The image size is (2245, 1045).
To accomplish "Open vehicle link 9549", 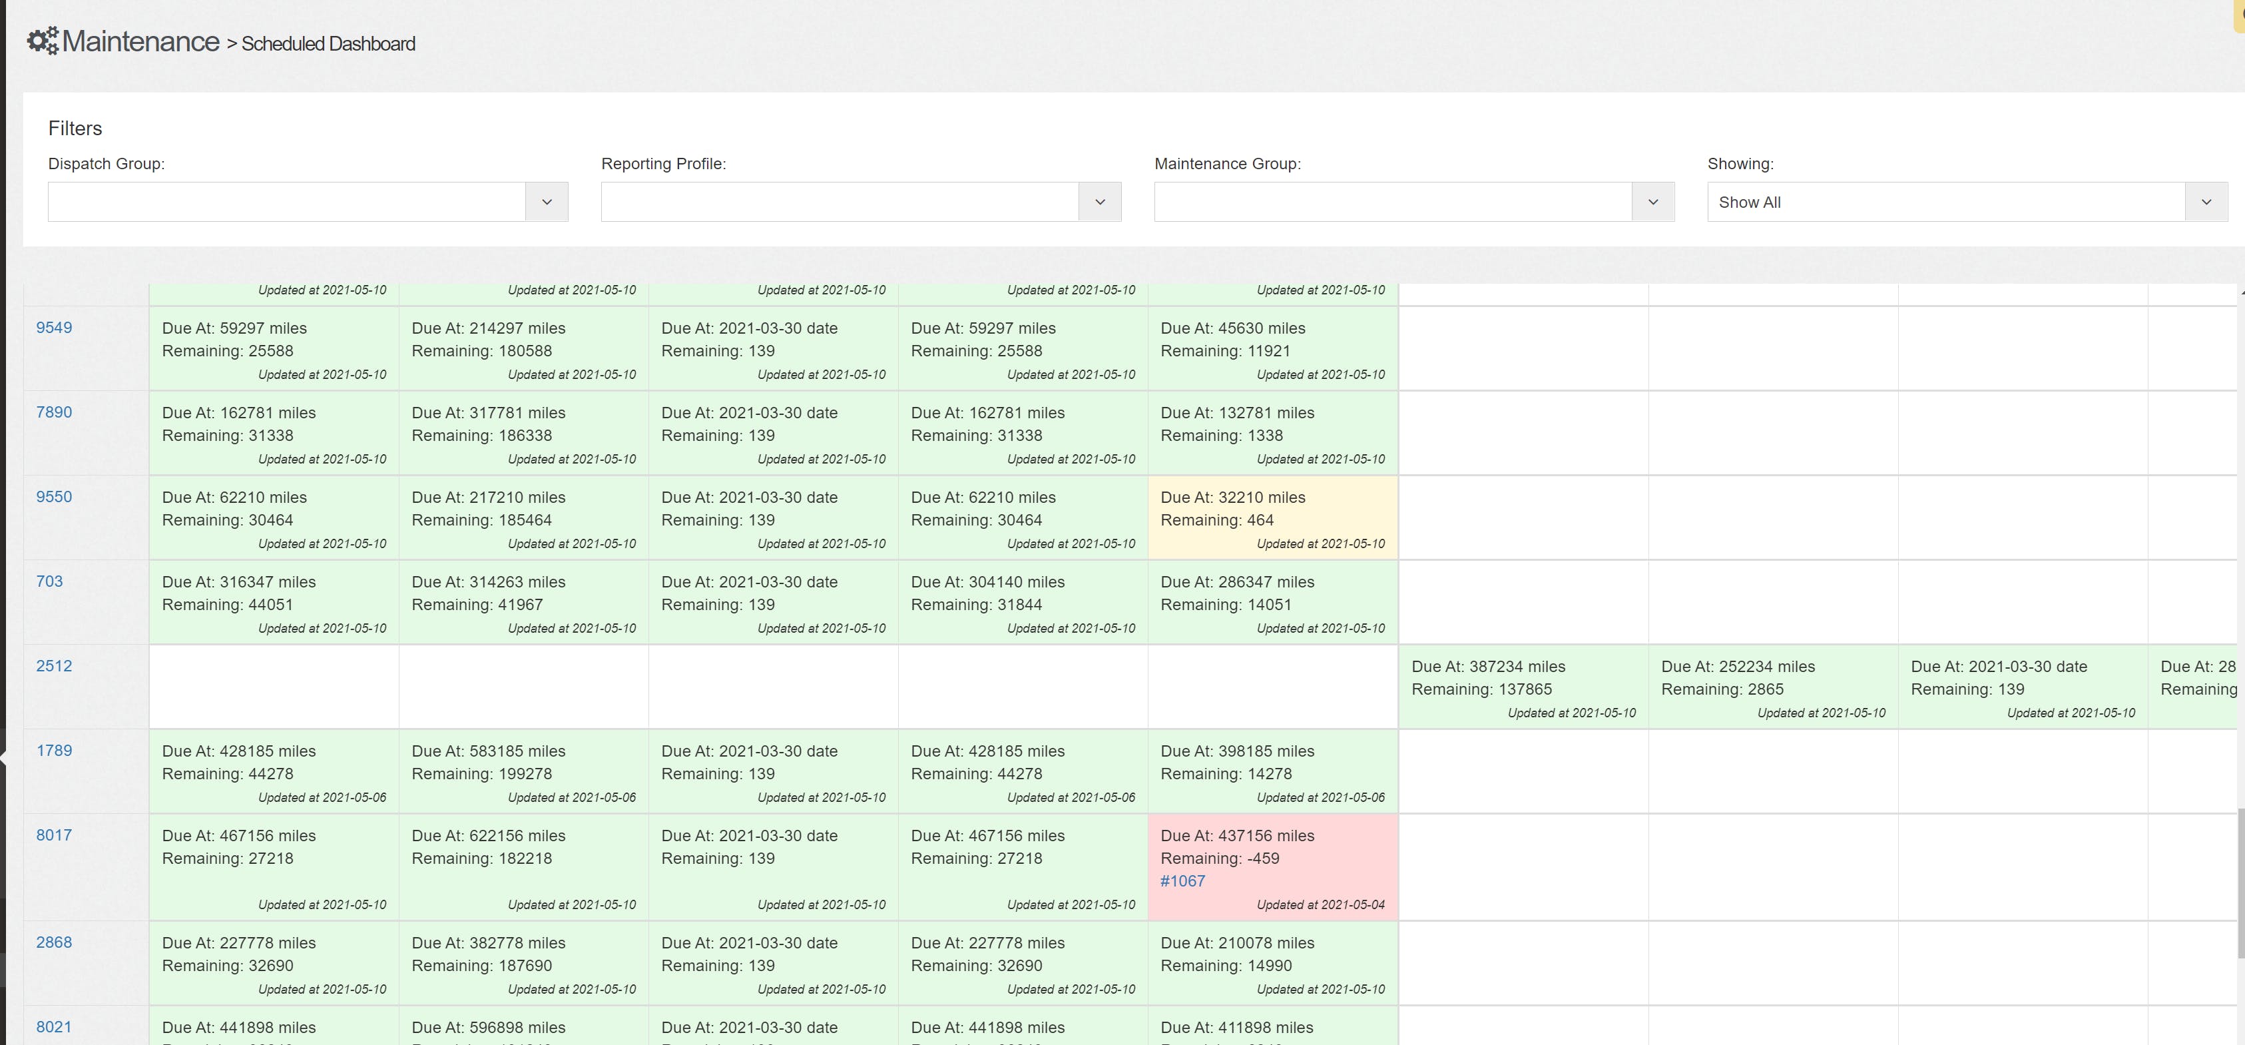I will coord(54,328).
